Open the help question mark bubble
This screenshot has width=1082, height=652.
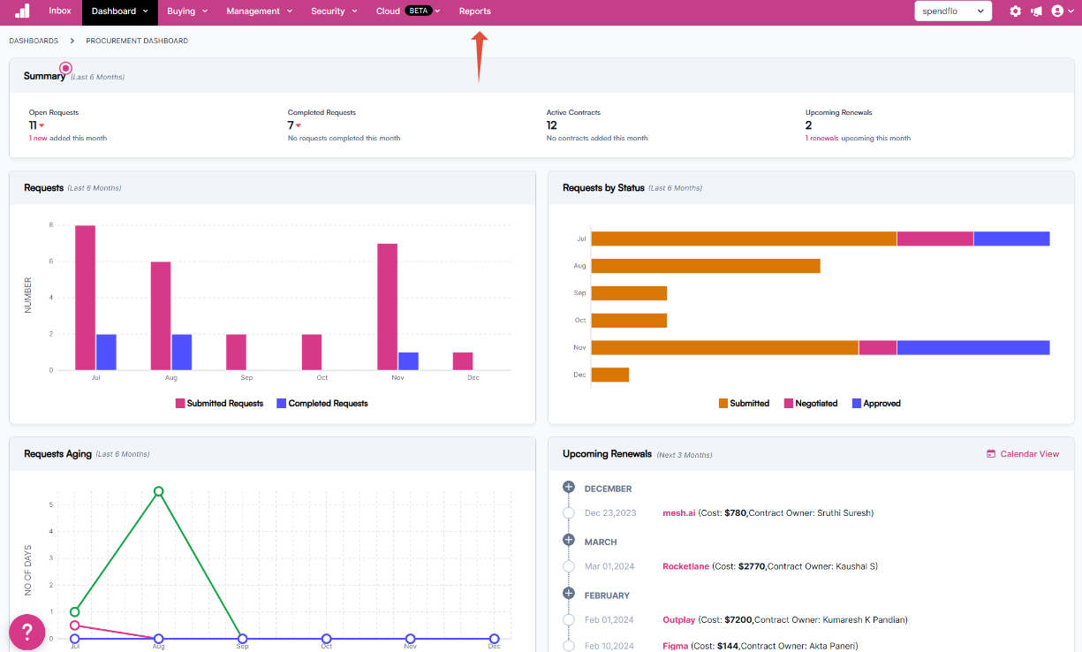point(27,632)
